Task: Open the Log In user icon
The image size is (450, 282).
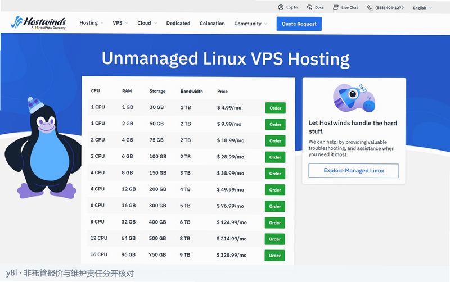Action: [281, 7]
